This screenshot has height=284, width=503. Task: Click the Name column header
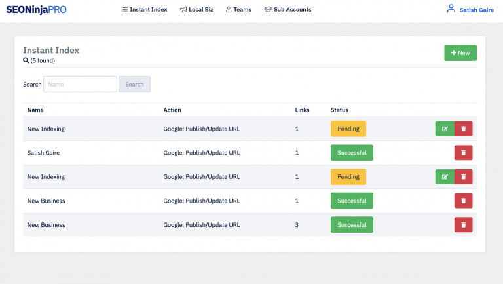click(35, 110)
